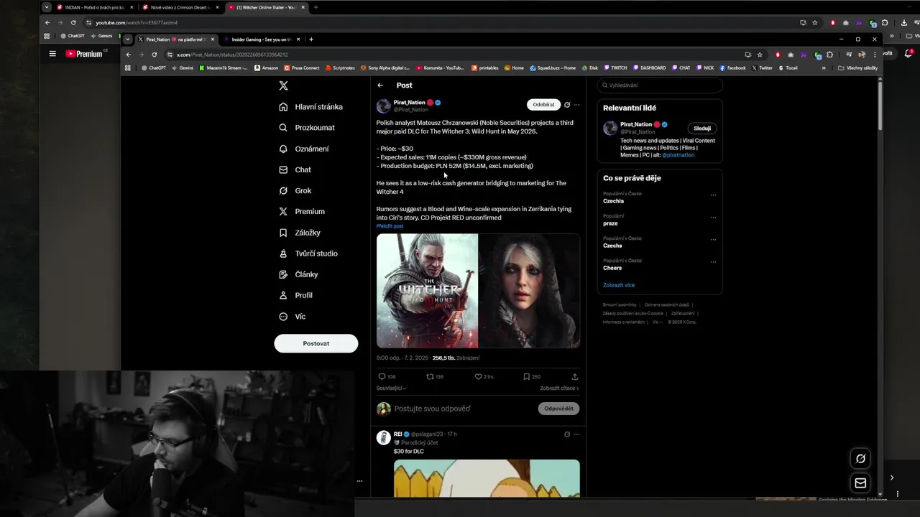Open the Squad.buzz – Home bookmark

(553, 68)
